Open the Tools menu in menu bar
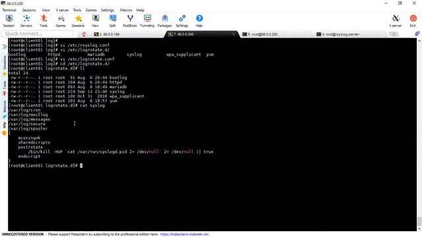Screen dimensions: 422x237 coord(77,10)
